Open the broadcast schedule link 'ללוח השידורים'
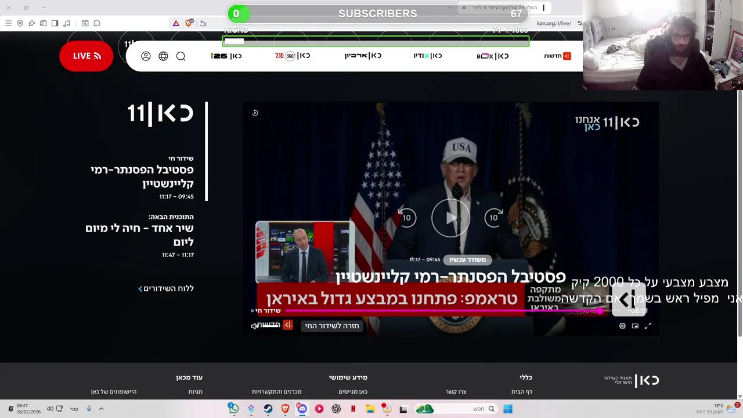The width and height of the screenshot is (743, 418). [x=166, y=289]
